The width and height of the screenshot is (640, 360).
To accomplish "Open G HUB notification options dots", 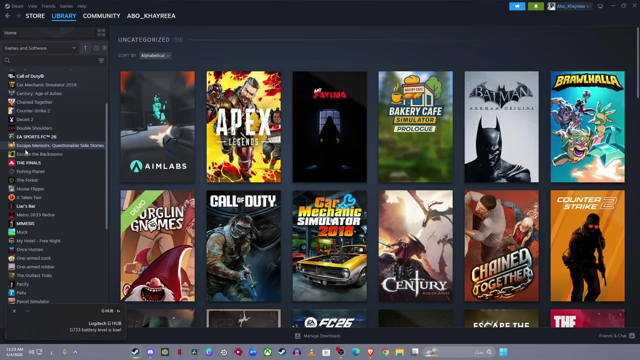I will (27, 311).
